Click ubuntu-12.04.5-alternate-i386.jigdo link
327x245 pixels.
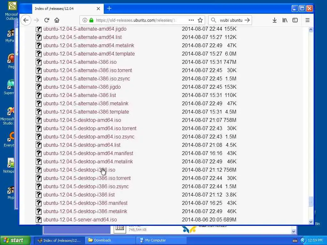point(82,87)
